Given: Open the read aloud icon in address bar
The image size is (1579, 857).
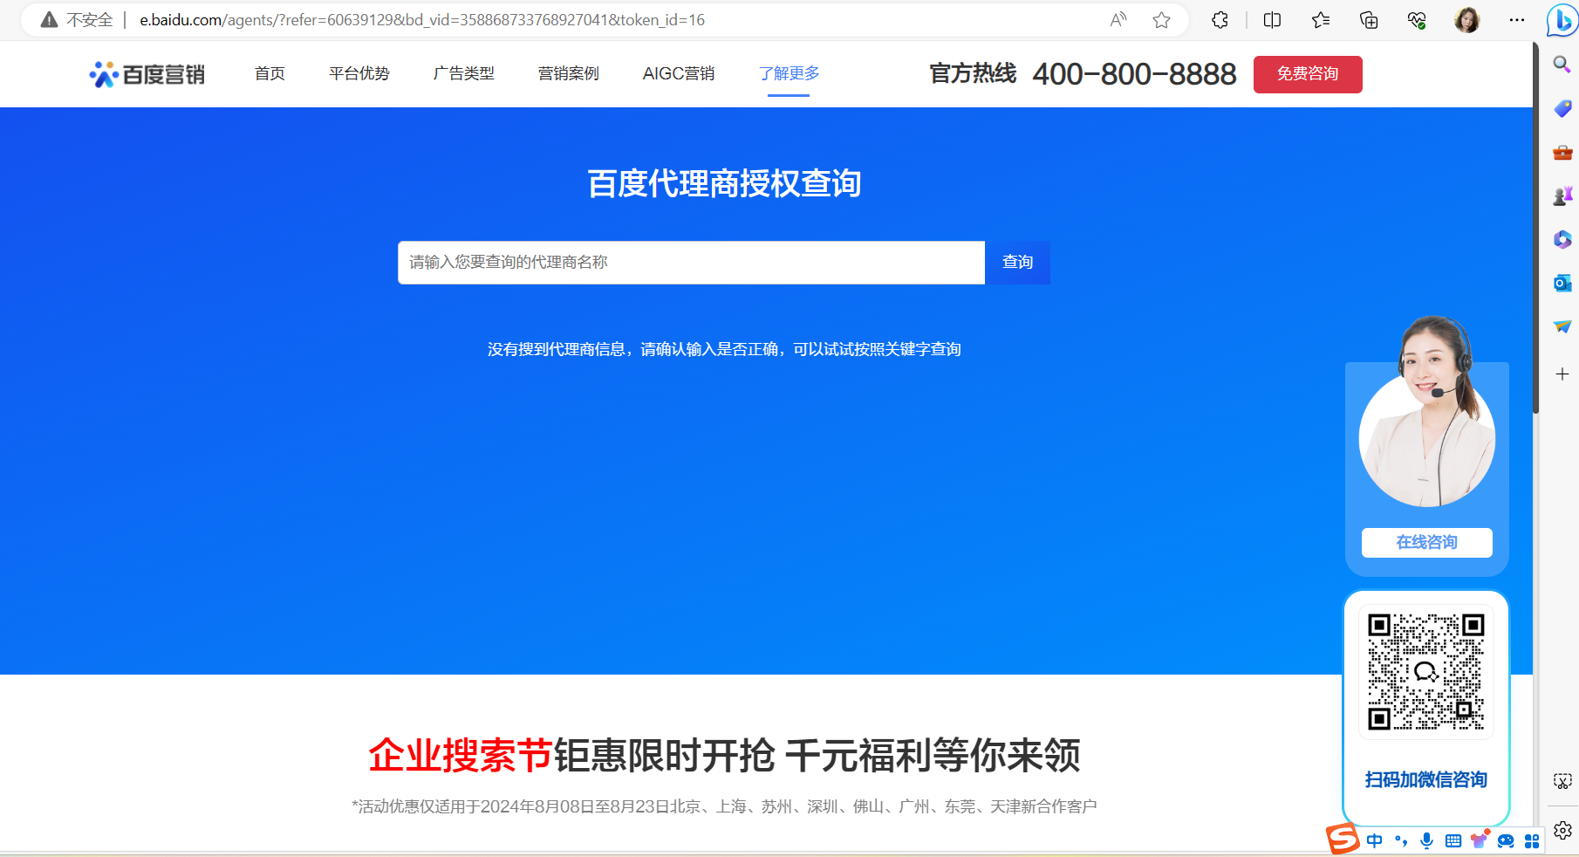Looking at the screenshot, I should click(1118, 20).
